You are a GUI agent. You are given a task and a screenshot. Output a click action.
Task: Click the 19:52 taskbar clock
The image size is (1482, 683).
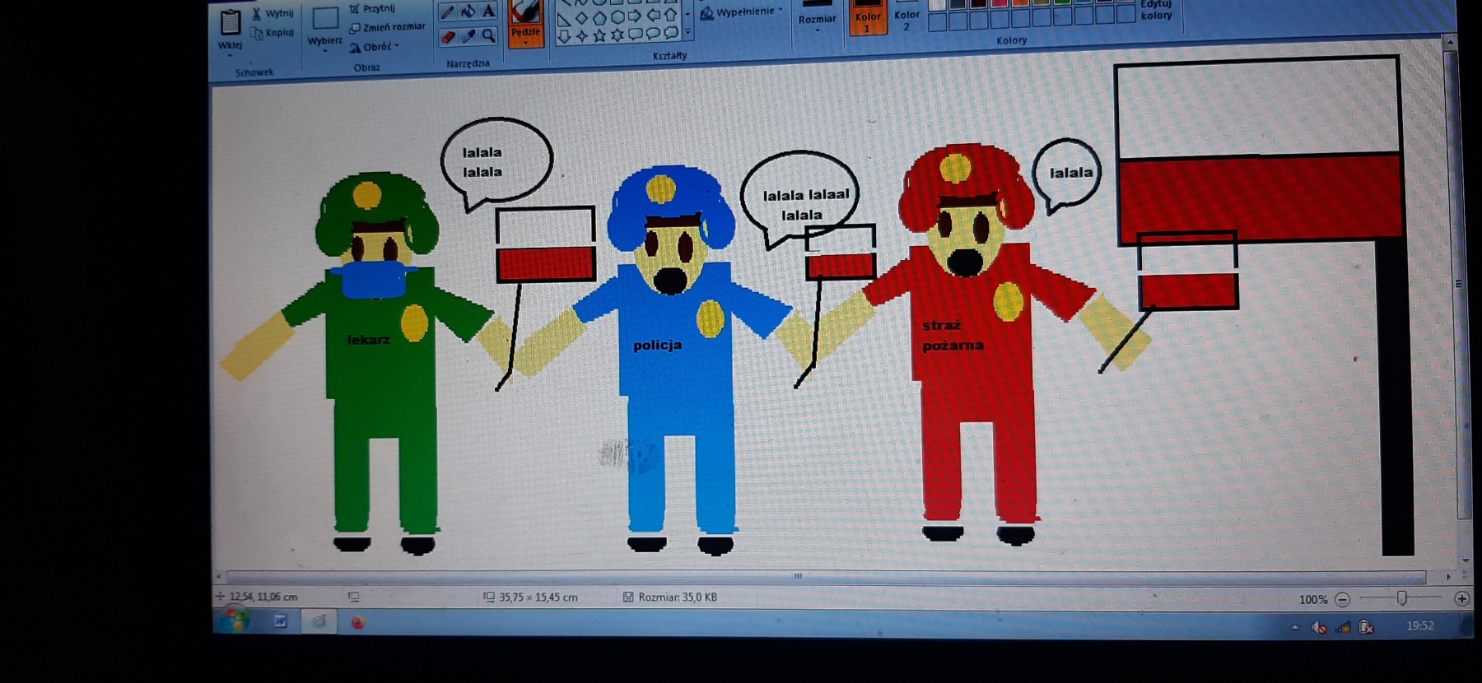click(1420, 625)
